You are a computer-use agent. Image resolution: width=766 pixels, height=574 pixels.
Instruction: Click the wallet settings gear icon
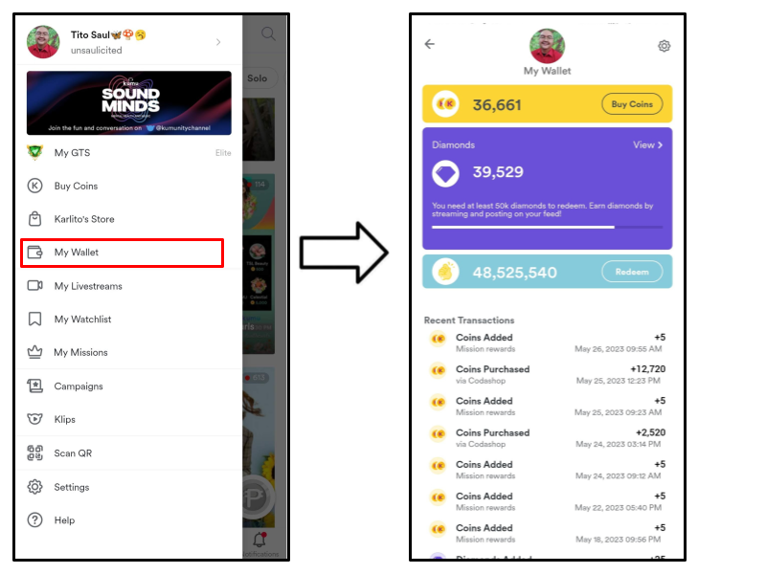[x=664, y=46]
